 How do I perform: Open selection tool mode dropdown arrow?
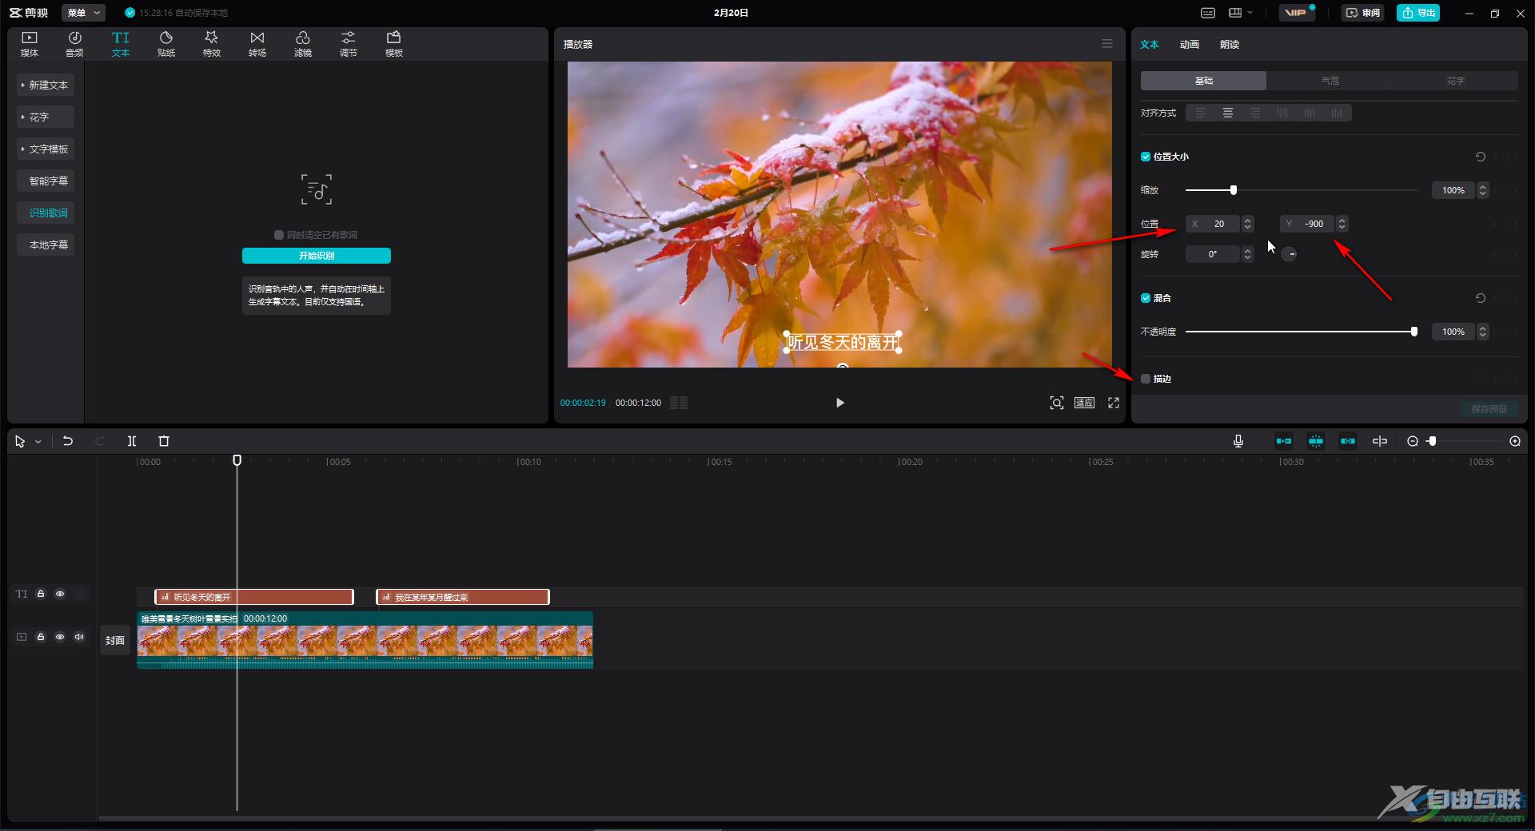pos(38,442)
